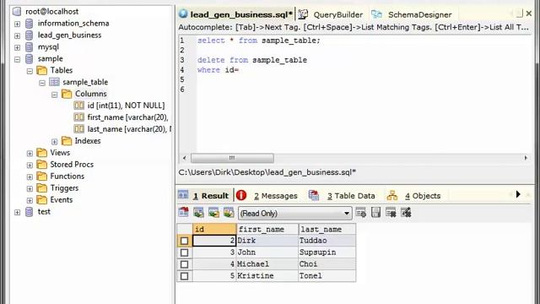Click the first_name column icon
540x304 pixels.
coord(78,117)
